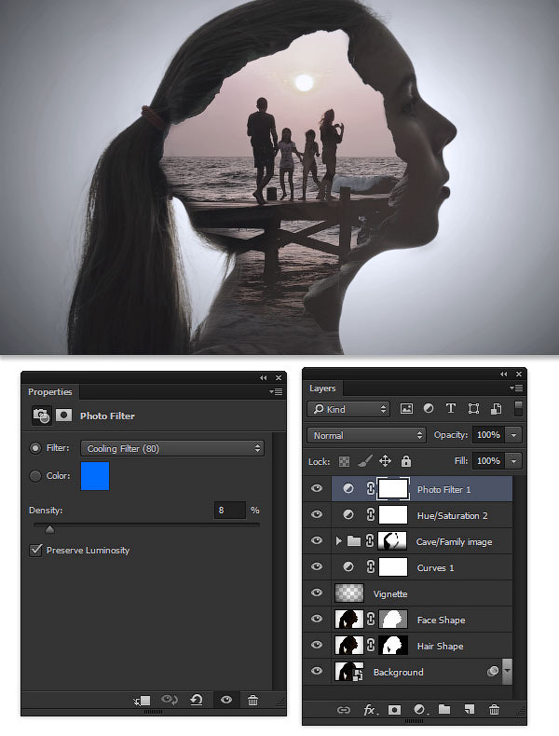Clip adjustment to layer icon in Properties
559x736 pixels.
click(143, 701)
